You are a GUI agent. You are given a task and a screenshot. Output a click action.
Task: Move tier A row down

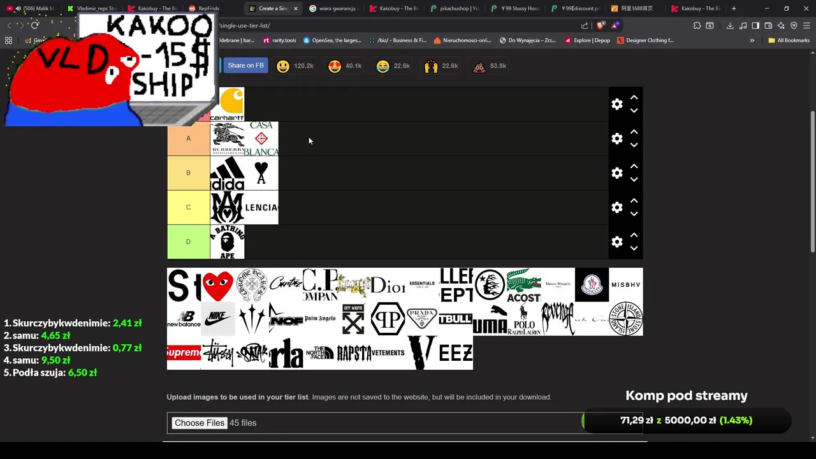pyautogui.click(x=634, y=145)
